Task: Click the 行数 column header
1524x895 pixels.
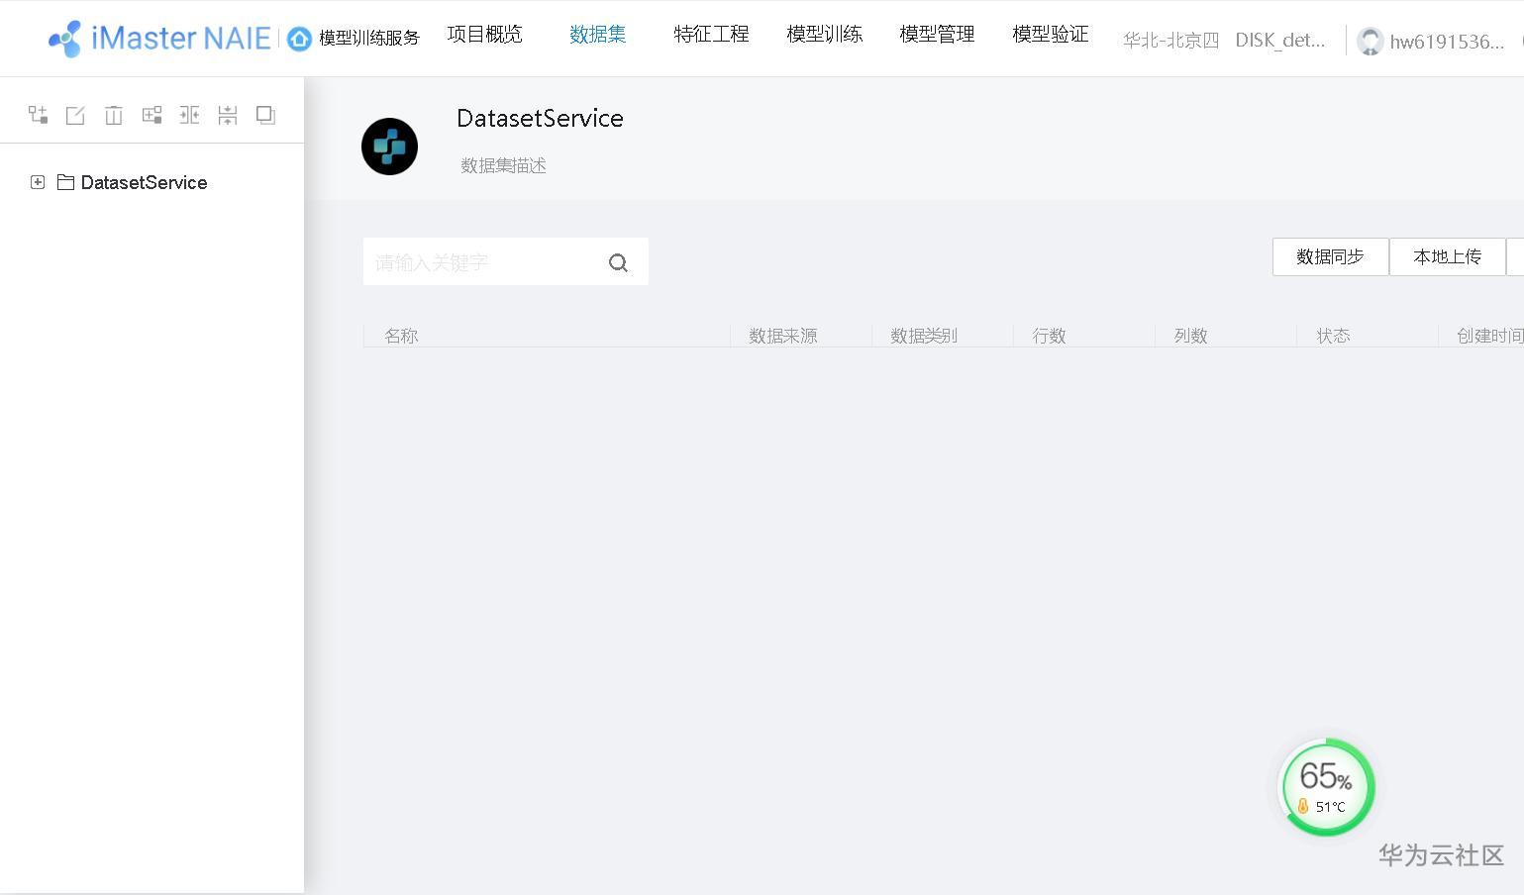Action: [x=1049, y=336]
